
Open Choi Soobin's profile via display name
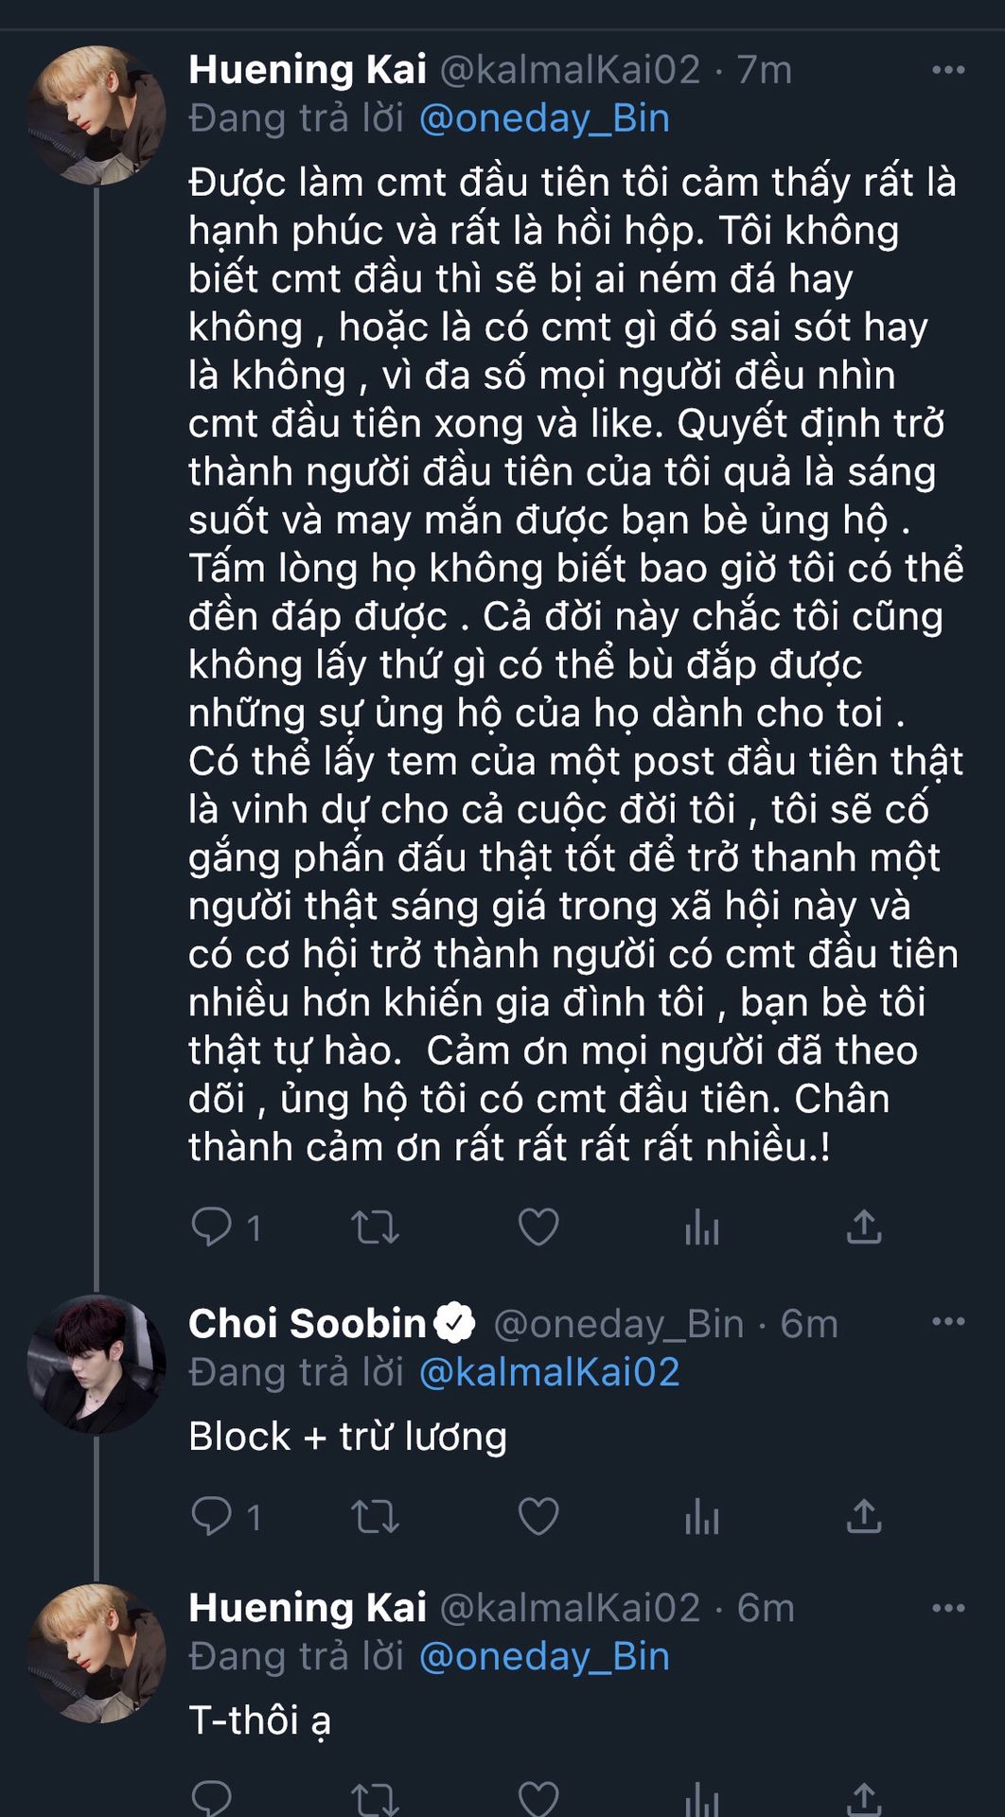(x=308, y=1323)
